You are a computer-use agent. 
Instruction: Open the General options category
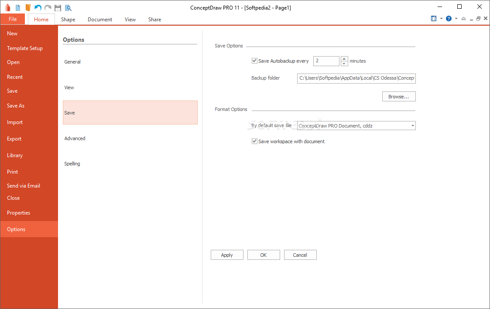pos(130,62)
